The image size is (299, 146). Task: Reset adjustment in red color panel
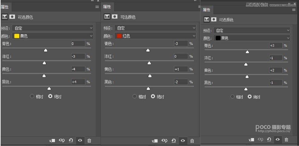pyautogui.click(x=174, y=141)
